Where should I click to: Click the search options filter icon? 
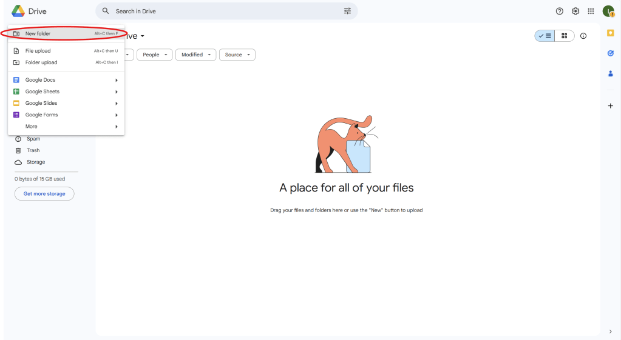pos(347,11)
